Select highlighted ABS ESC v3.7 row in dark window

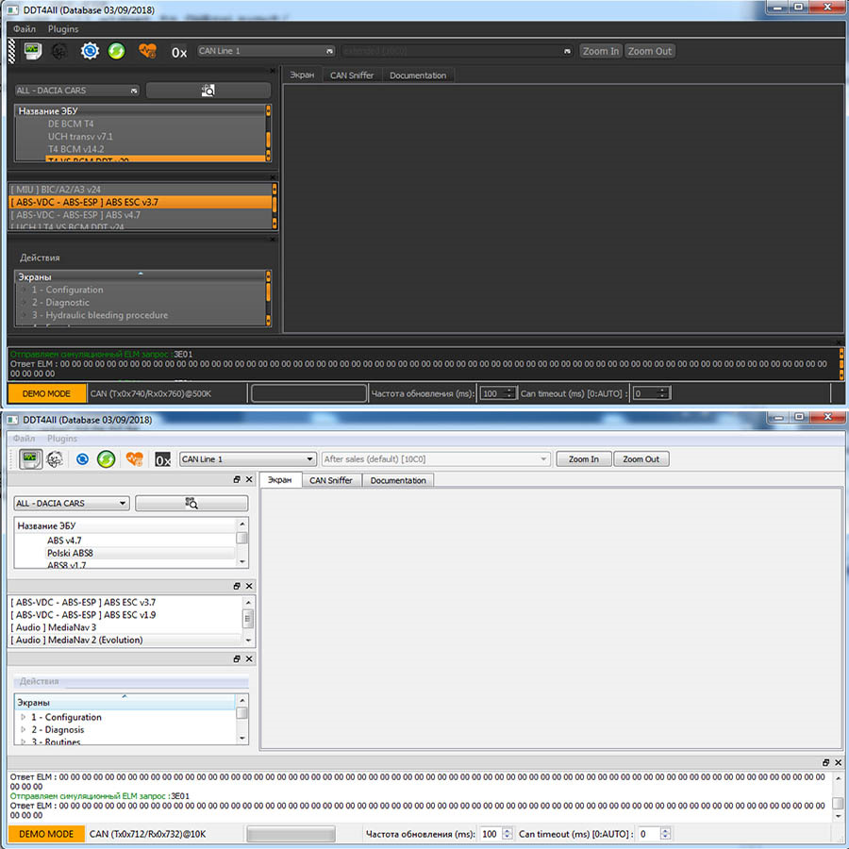(141, 202)
